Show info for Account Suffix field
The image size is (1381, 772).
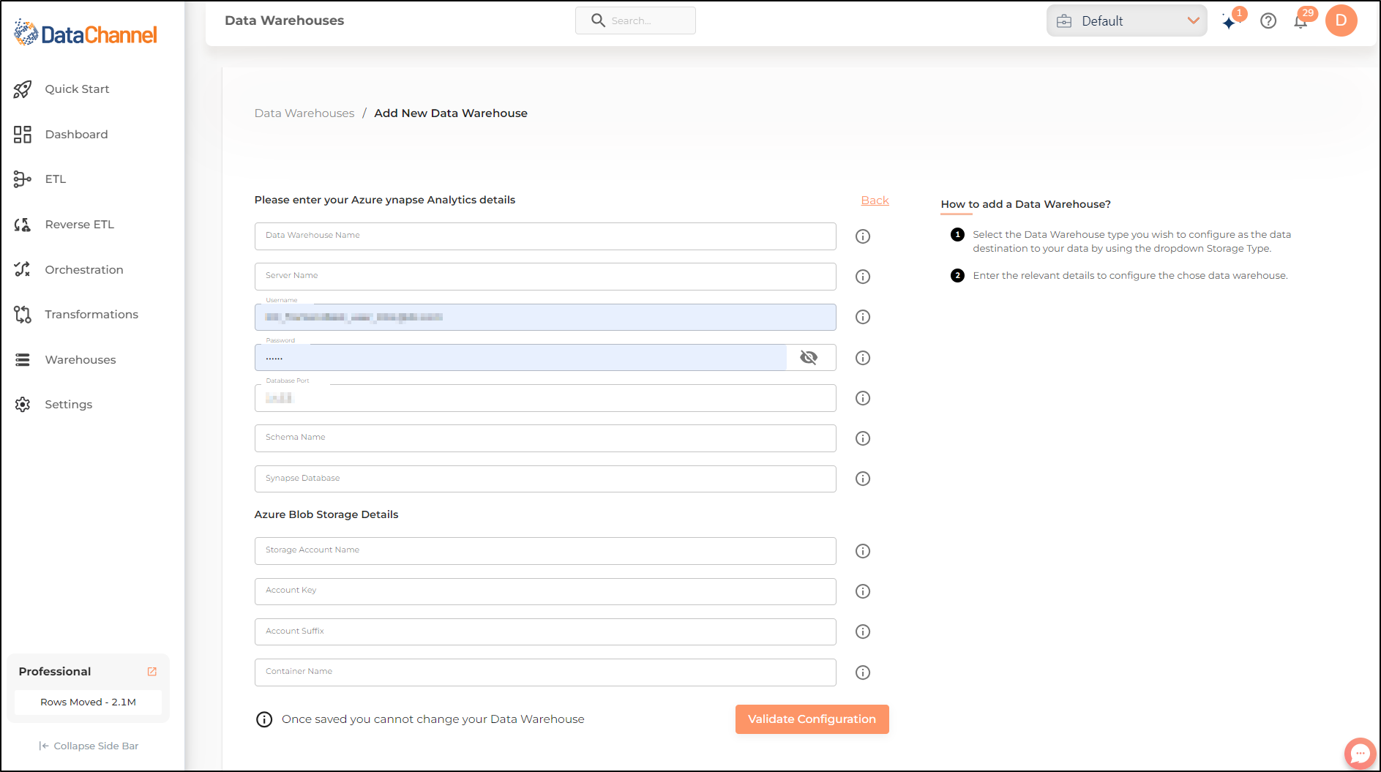863,632
